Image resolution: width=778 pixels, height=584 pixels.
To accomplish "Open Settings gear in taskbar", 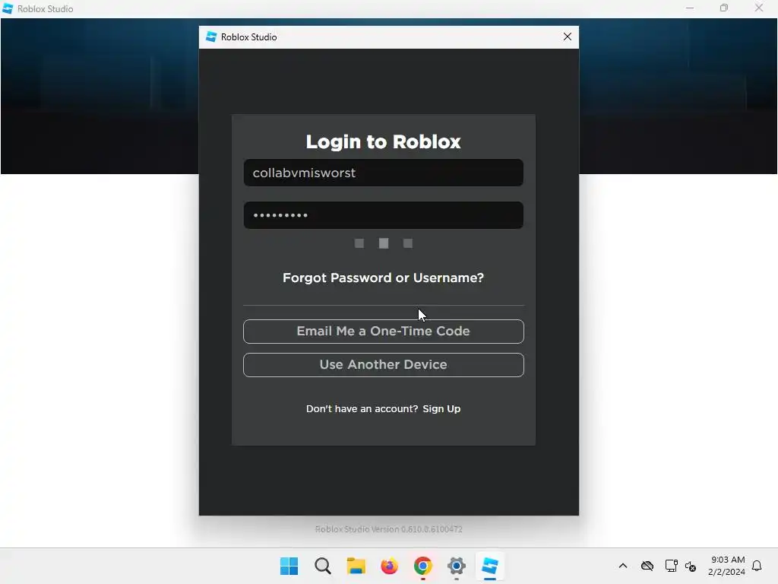I will pos(457,566).
